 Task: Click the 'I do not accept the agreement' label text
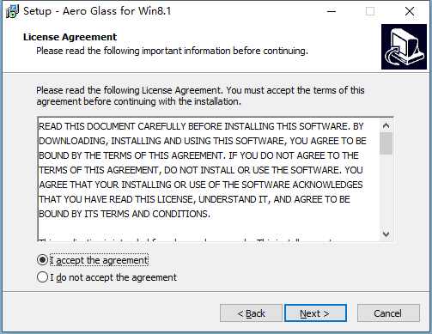coord(113,277)
